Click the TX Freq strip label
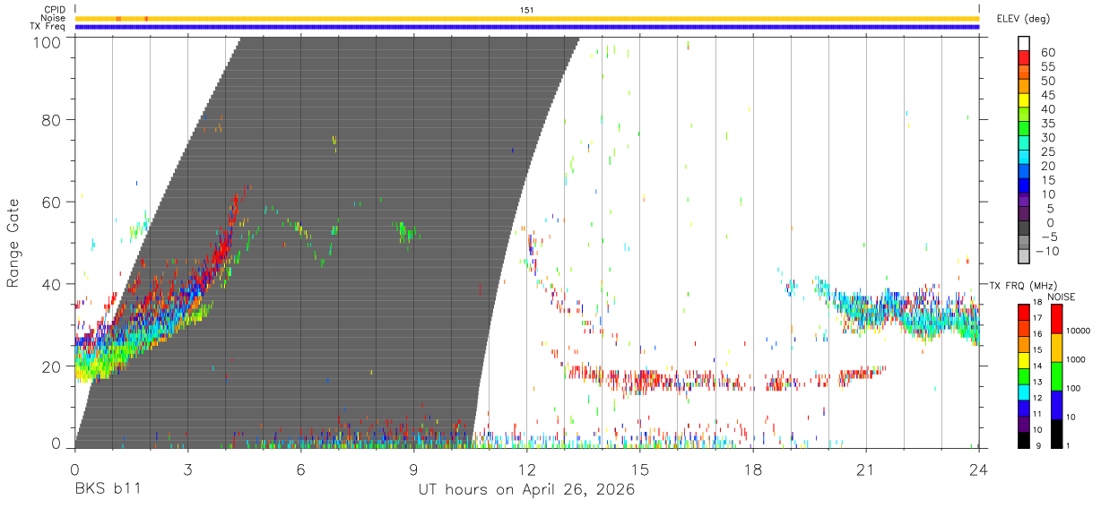Image resolution: width=1101 pixels, height=508 pixels. click(47, 26)
